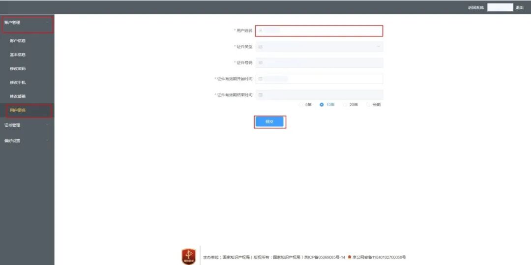The image size is (531, 265).
Task: Select the 长期 validity radio button
Action: (x=368, y=105)
